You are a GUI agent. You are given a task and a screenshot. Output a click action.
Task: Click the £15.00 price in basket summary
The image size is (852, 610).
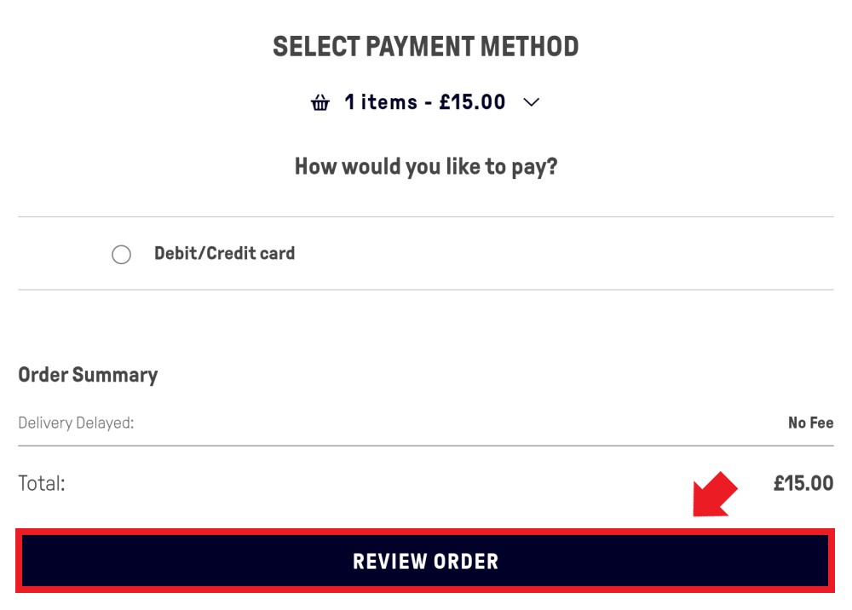(472, 102)
